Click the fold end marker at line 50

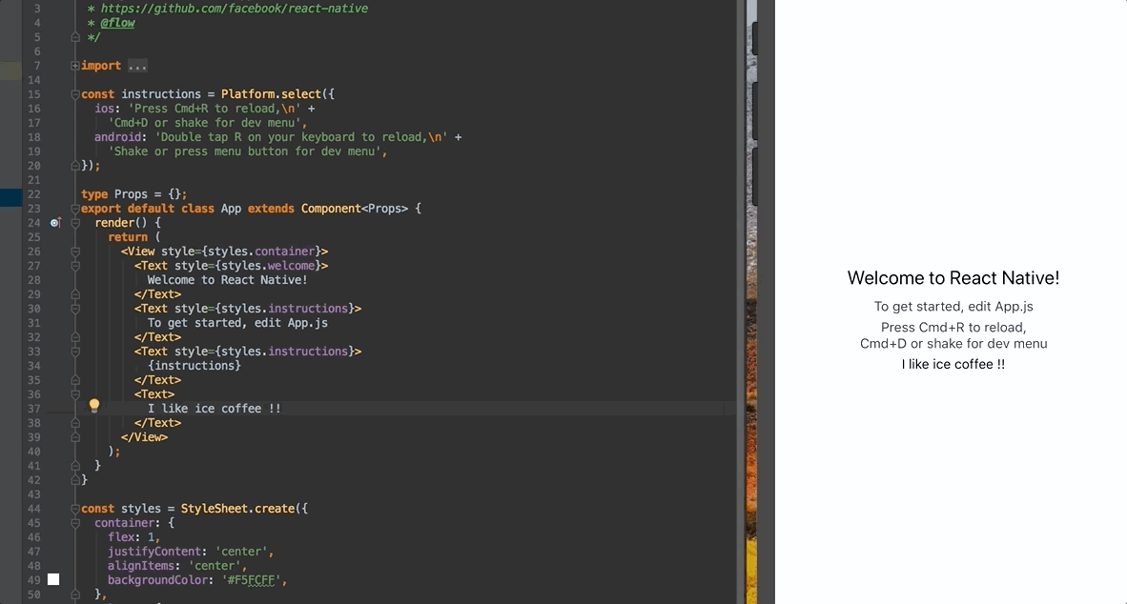[x=74, y=594]
